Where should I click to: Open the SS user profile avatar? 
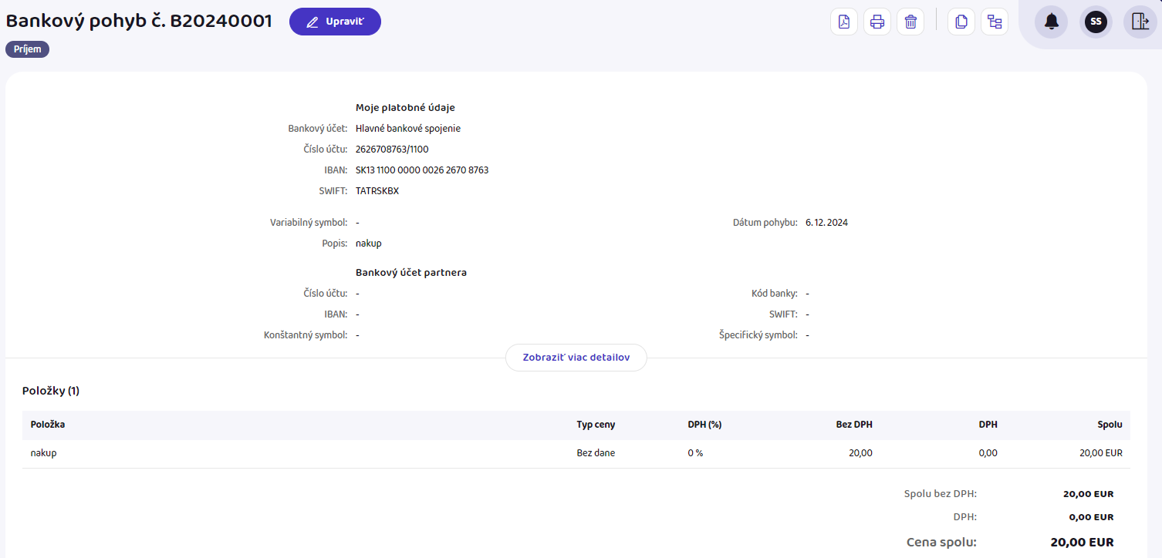1096,22
